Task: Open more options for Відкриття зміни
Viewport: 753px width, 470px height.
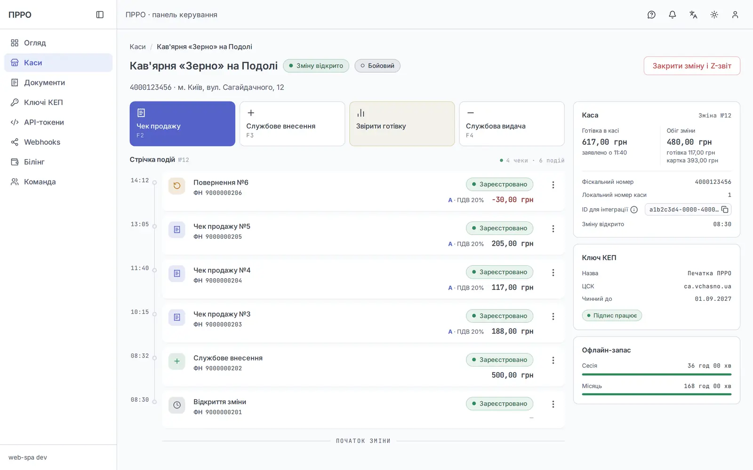Action: (x=553, y=404)
